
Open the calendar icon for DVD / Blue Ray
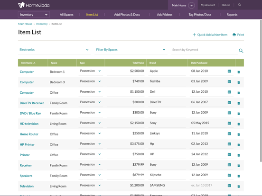(229, 113)
